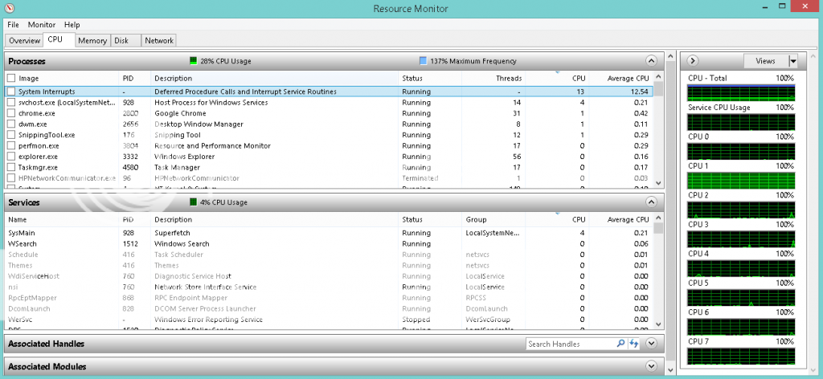Click the Views button
Image resolution: width=823 pixels, height=379 pixels.
coord(765,61)
